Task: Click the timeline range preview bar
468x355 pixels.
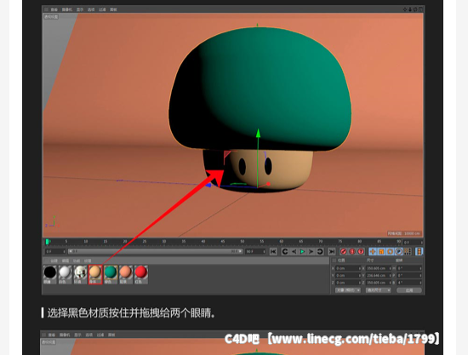Action: click(155, 252)
